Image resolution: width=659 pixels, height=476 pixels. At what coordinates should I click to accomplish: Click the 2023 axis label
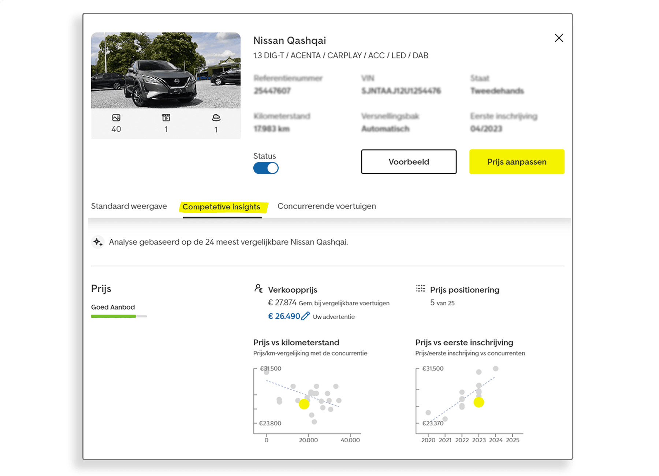tap(479, 440)
